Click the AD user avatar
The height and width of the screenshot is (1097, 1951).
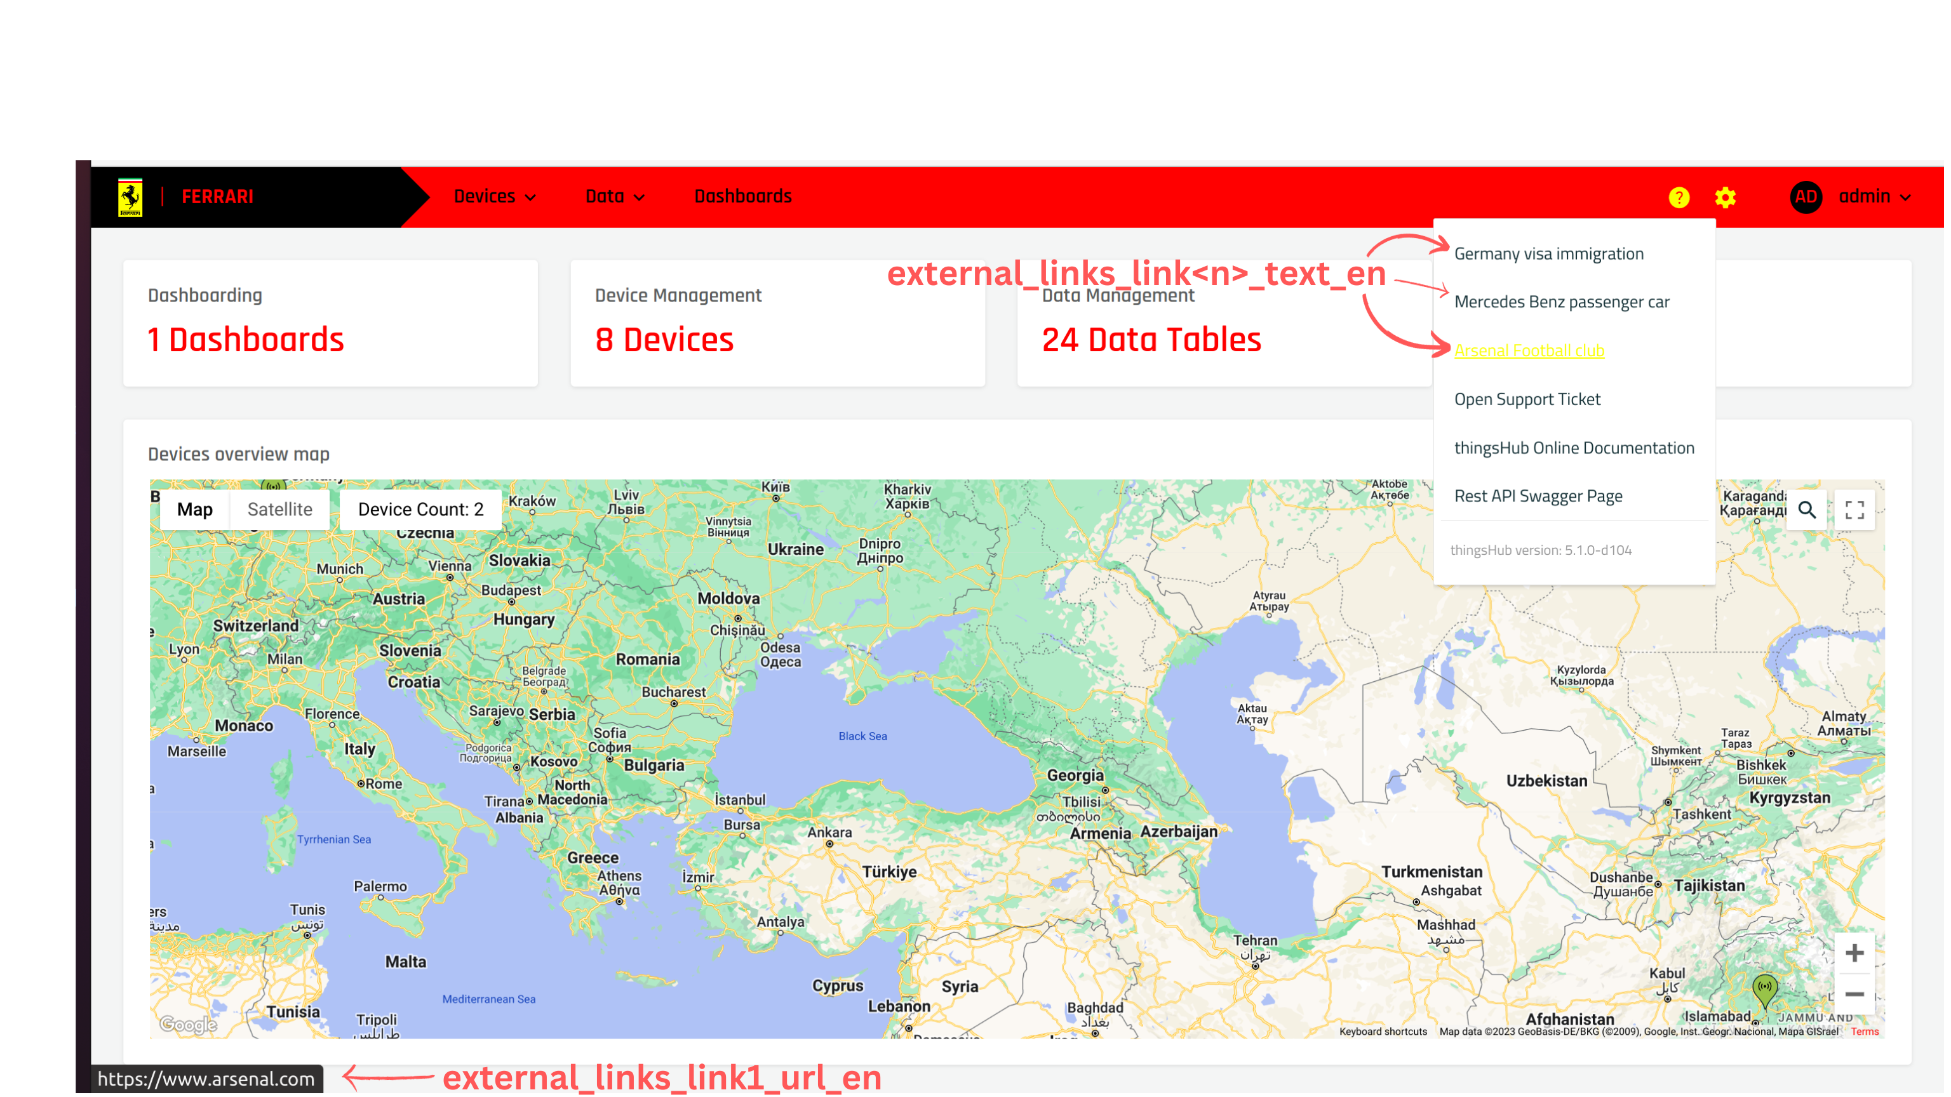click(1805, 197)
